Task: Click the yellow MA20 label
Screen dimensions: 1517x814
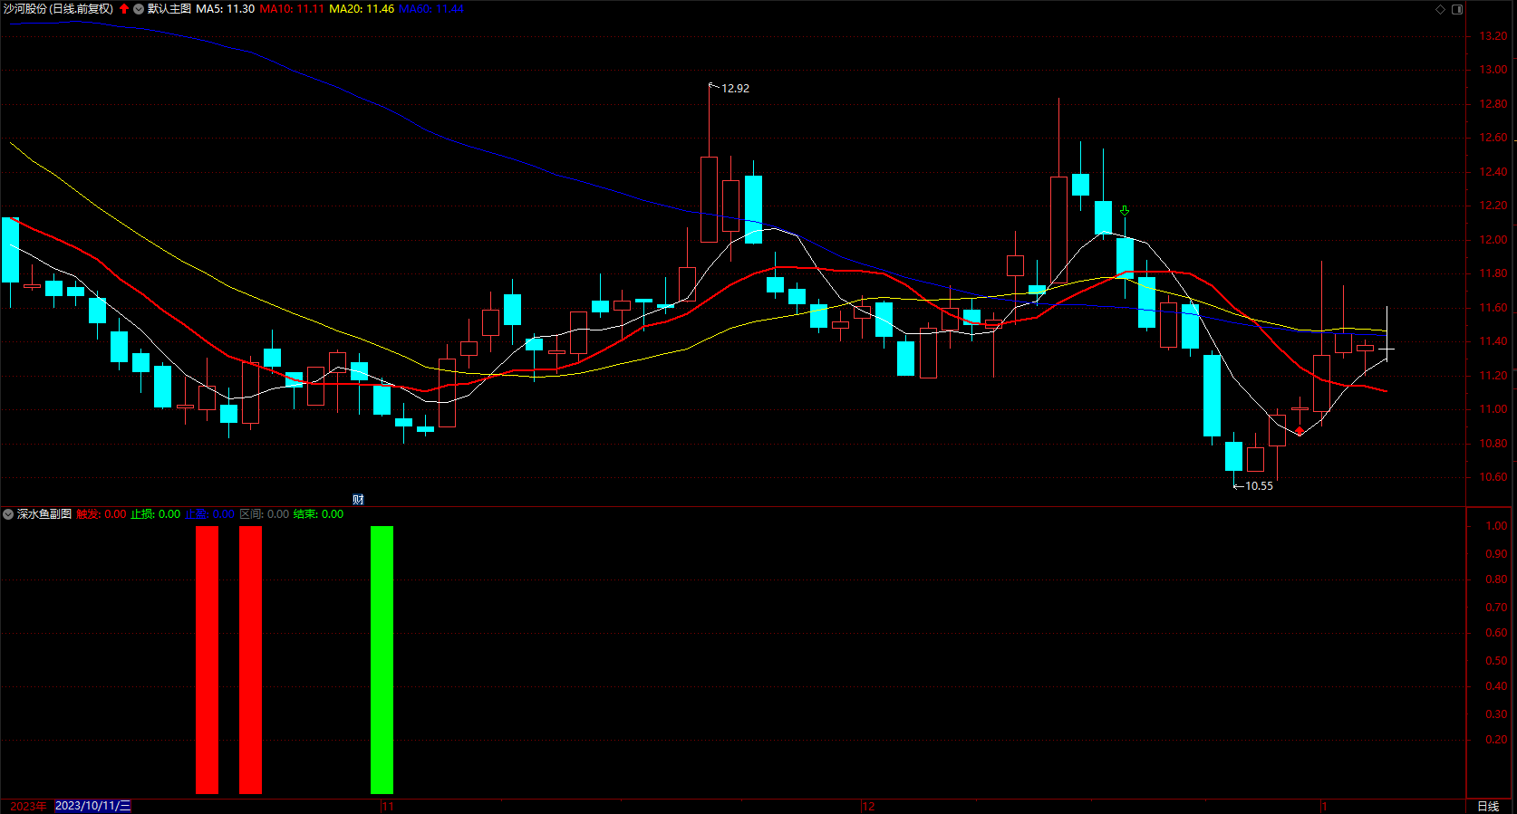Action: pyautogui.click(x=362, y=9)
